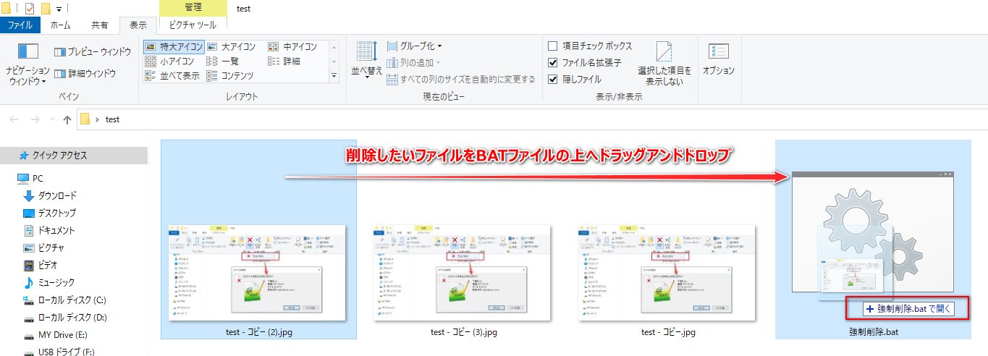Open オプション folder options

(719, 59)
